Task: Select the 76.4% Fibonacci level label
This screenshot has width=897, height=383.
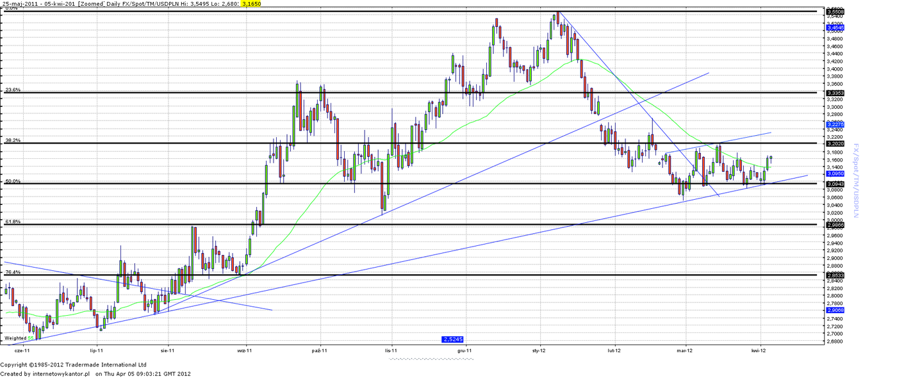Action: pyautogui.click(x=13, y=272)
